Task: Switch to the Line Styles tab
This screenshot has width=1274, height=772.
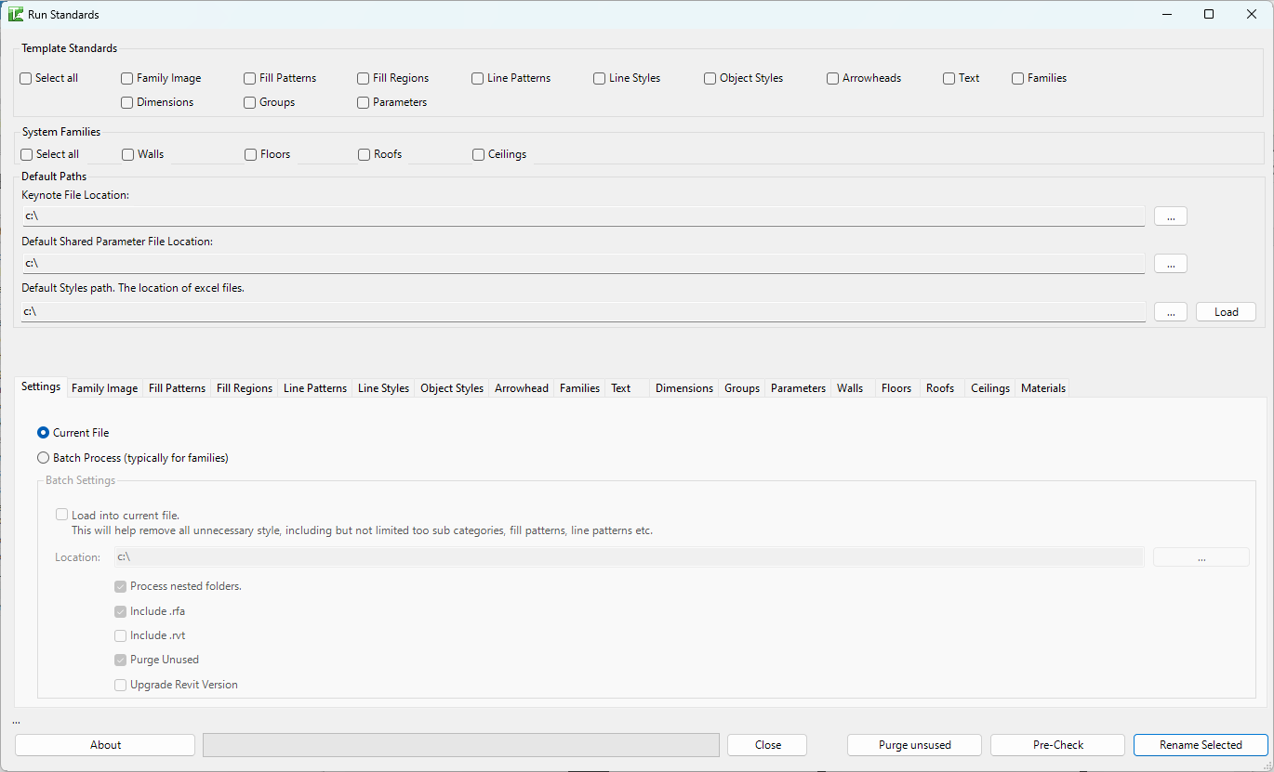Action: click(x=383, y=388)
